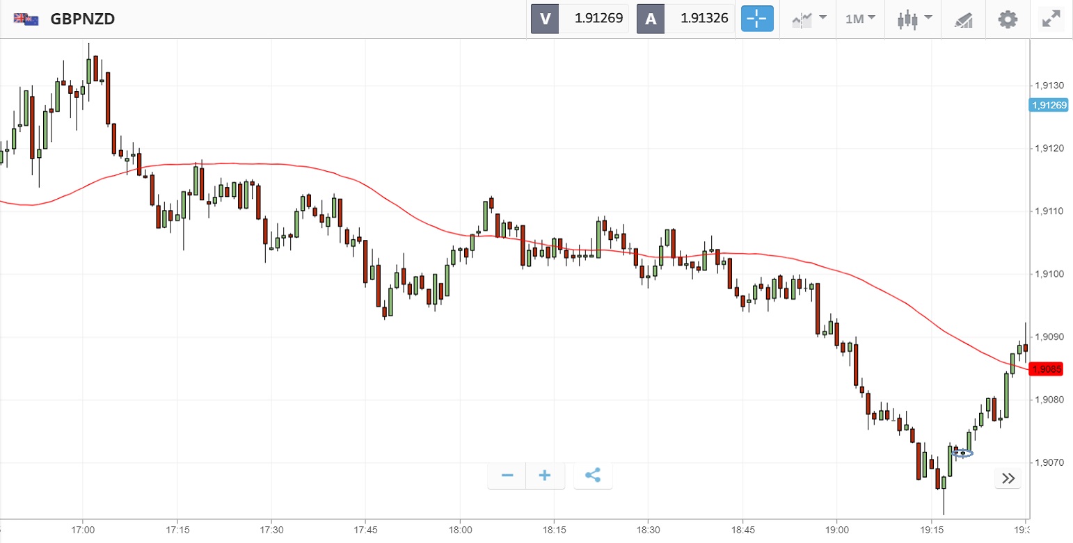Open the candlestick chart type dropdown
The image size is (1073, 543).
[914, 19]
